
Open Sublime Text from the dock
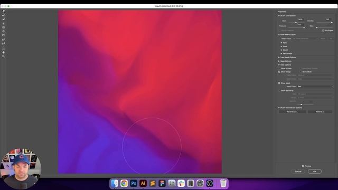pyautogui.click(x=153, y=183)
